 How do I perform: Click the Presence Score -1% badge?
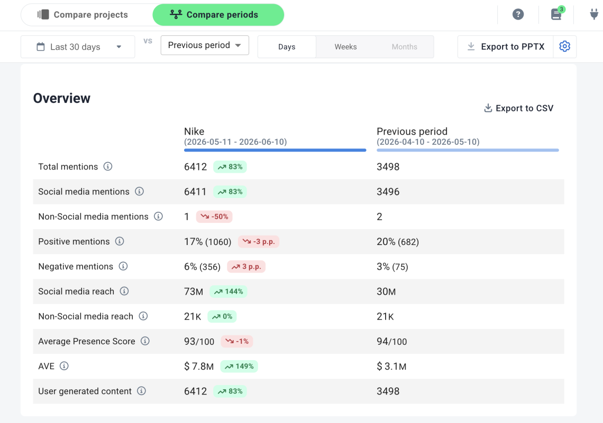(237, 342)
